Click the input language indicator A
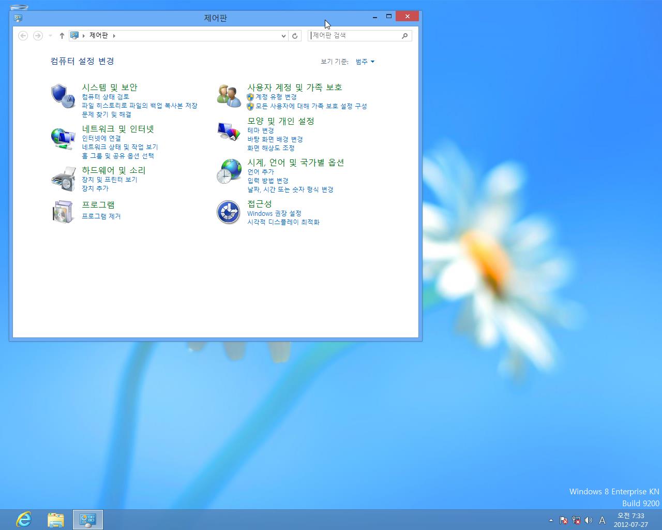Screen dimensions: 662x530 (x=602, y=520)
